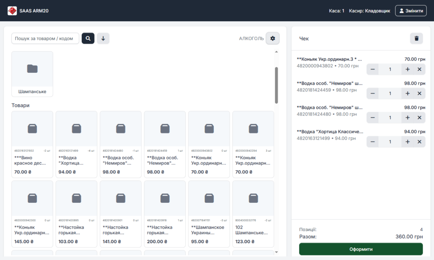Screen dimensions: 434x260
Task: Remove Коньяк Укр.ординарн from receipt
Action: (419, 69)
